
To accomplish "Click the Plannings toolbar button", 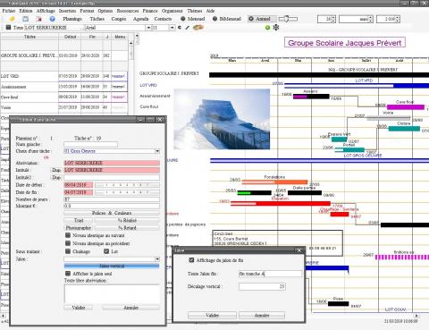I will click(72, 19).
